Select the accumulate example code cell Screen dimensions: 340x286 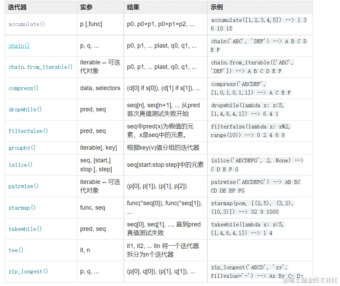tap(260, 24)
